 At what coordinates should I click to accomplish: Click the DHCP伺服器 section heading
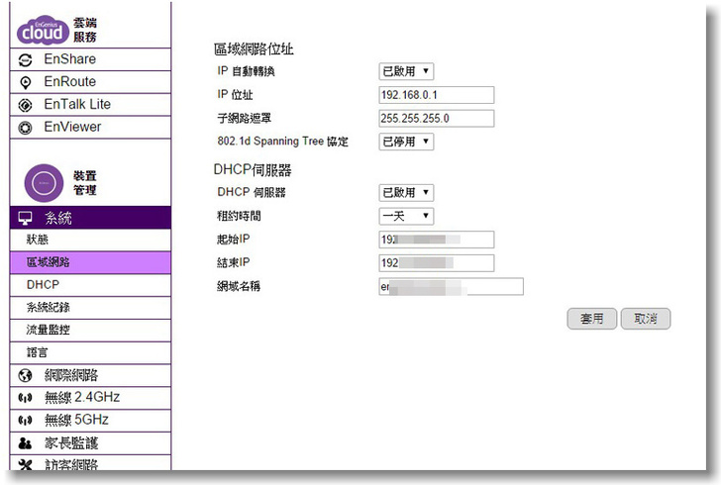point(253,170)
